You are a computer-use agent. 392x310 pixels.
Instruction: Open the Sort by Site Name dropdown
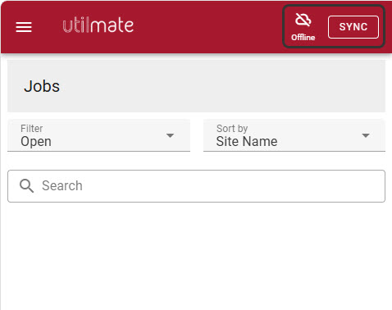tap(294, 135)
